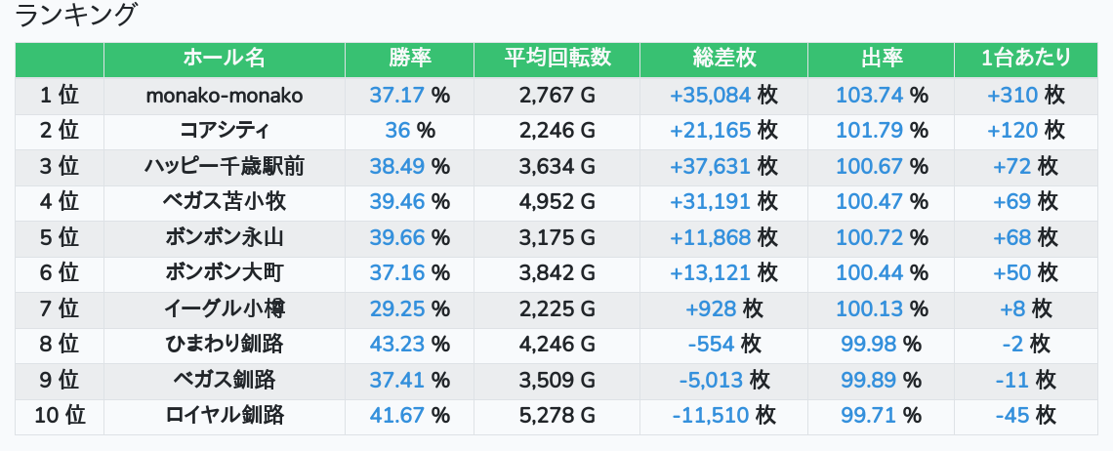Select the 1台あたり column header

1025,59
